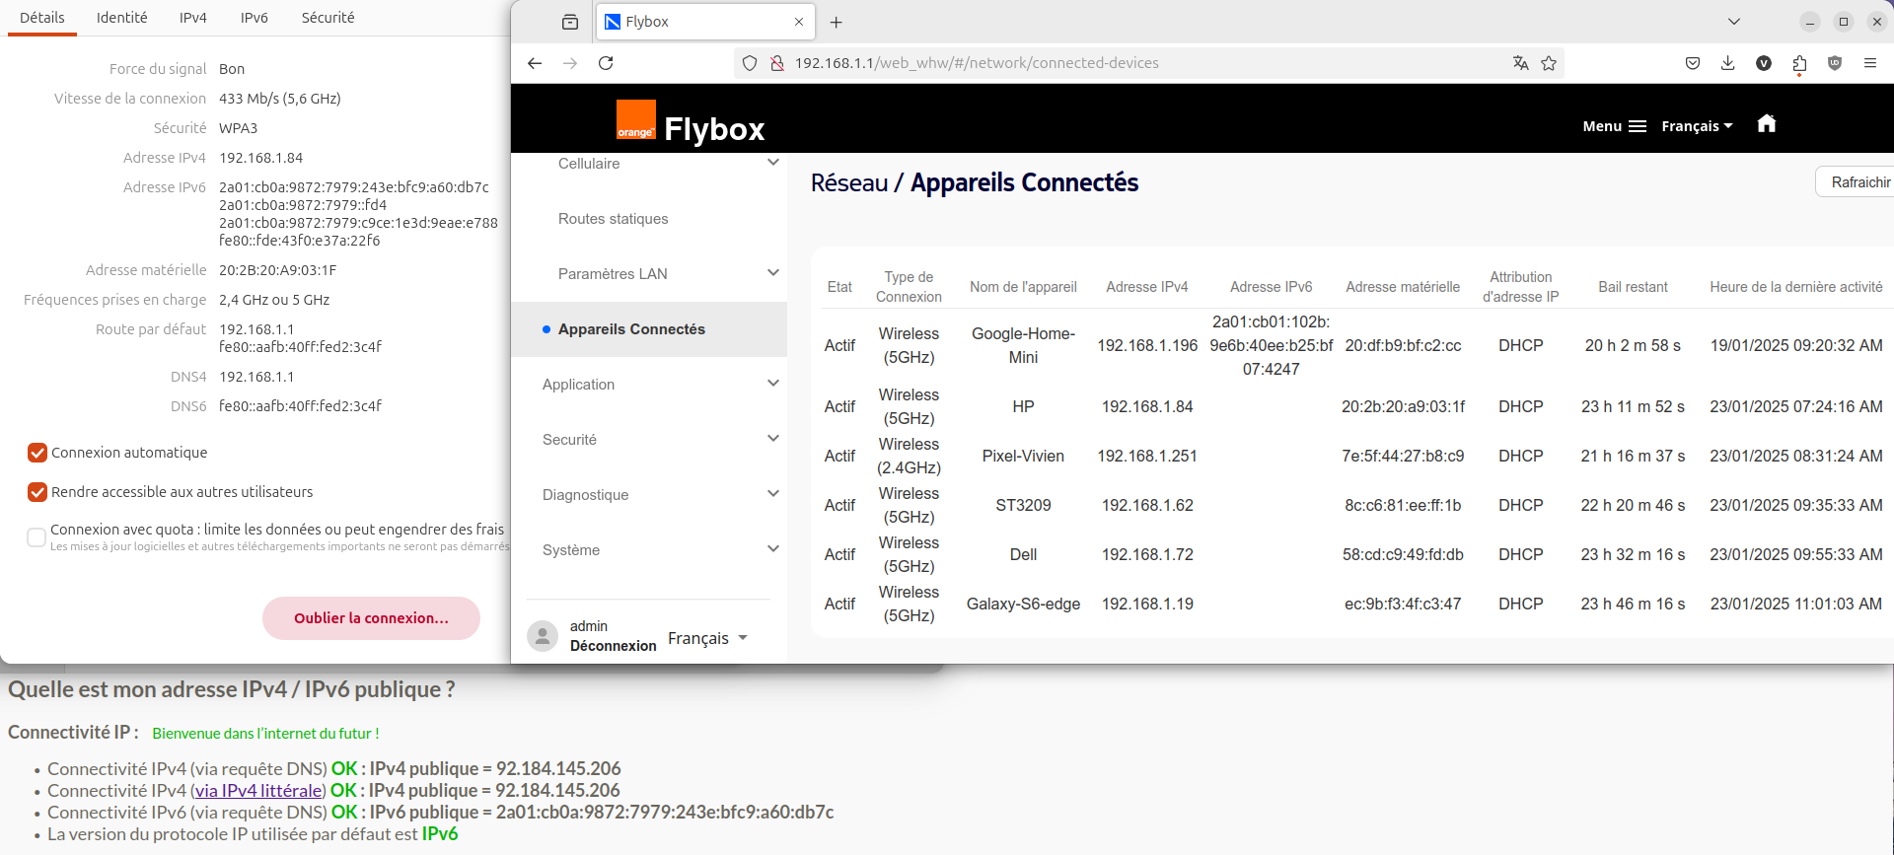Open the extensions puzzle icon
This screenshot has width=1894, height=855.
(1799, 63)
